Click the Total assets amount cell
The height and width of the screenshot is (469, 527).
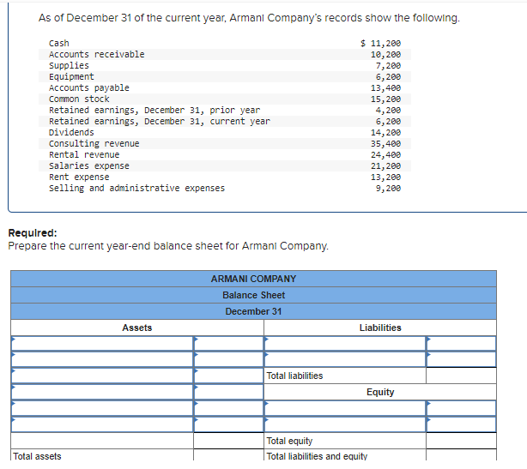point(228,456)
